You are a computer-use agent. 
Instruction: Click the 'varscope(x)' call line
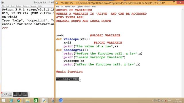click(x=74, y=61)
